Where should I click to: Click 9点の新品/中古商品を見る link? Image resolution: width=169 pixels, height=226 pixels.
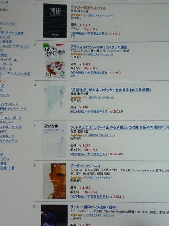(89, 112)
